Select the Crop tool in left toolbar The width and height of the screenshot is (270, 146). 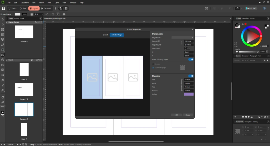click(x=3, y=75)
